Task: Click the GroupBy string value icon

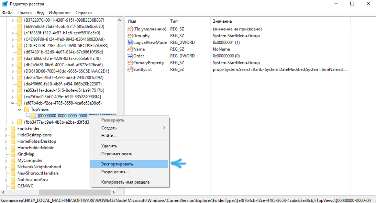Action: [x=130, y=36]
